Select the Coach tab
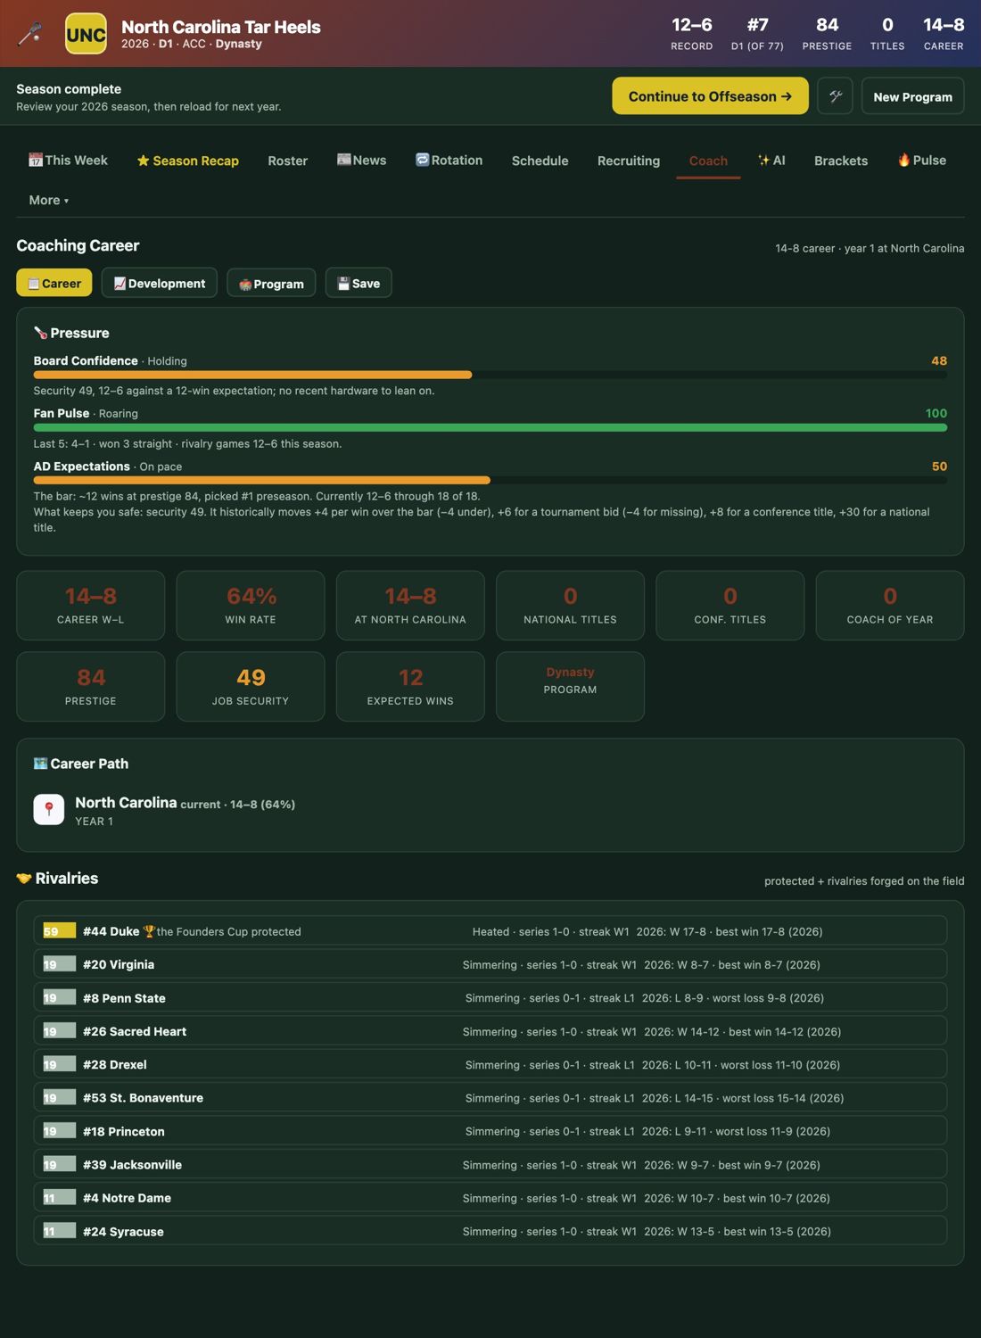The width and height of the screenshot is (981, 1338). [708, 161]
